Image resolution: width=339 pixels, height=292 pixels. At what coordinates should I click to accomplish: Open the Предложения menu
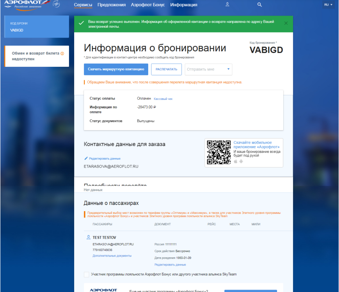tap(112, 5)
